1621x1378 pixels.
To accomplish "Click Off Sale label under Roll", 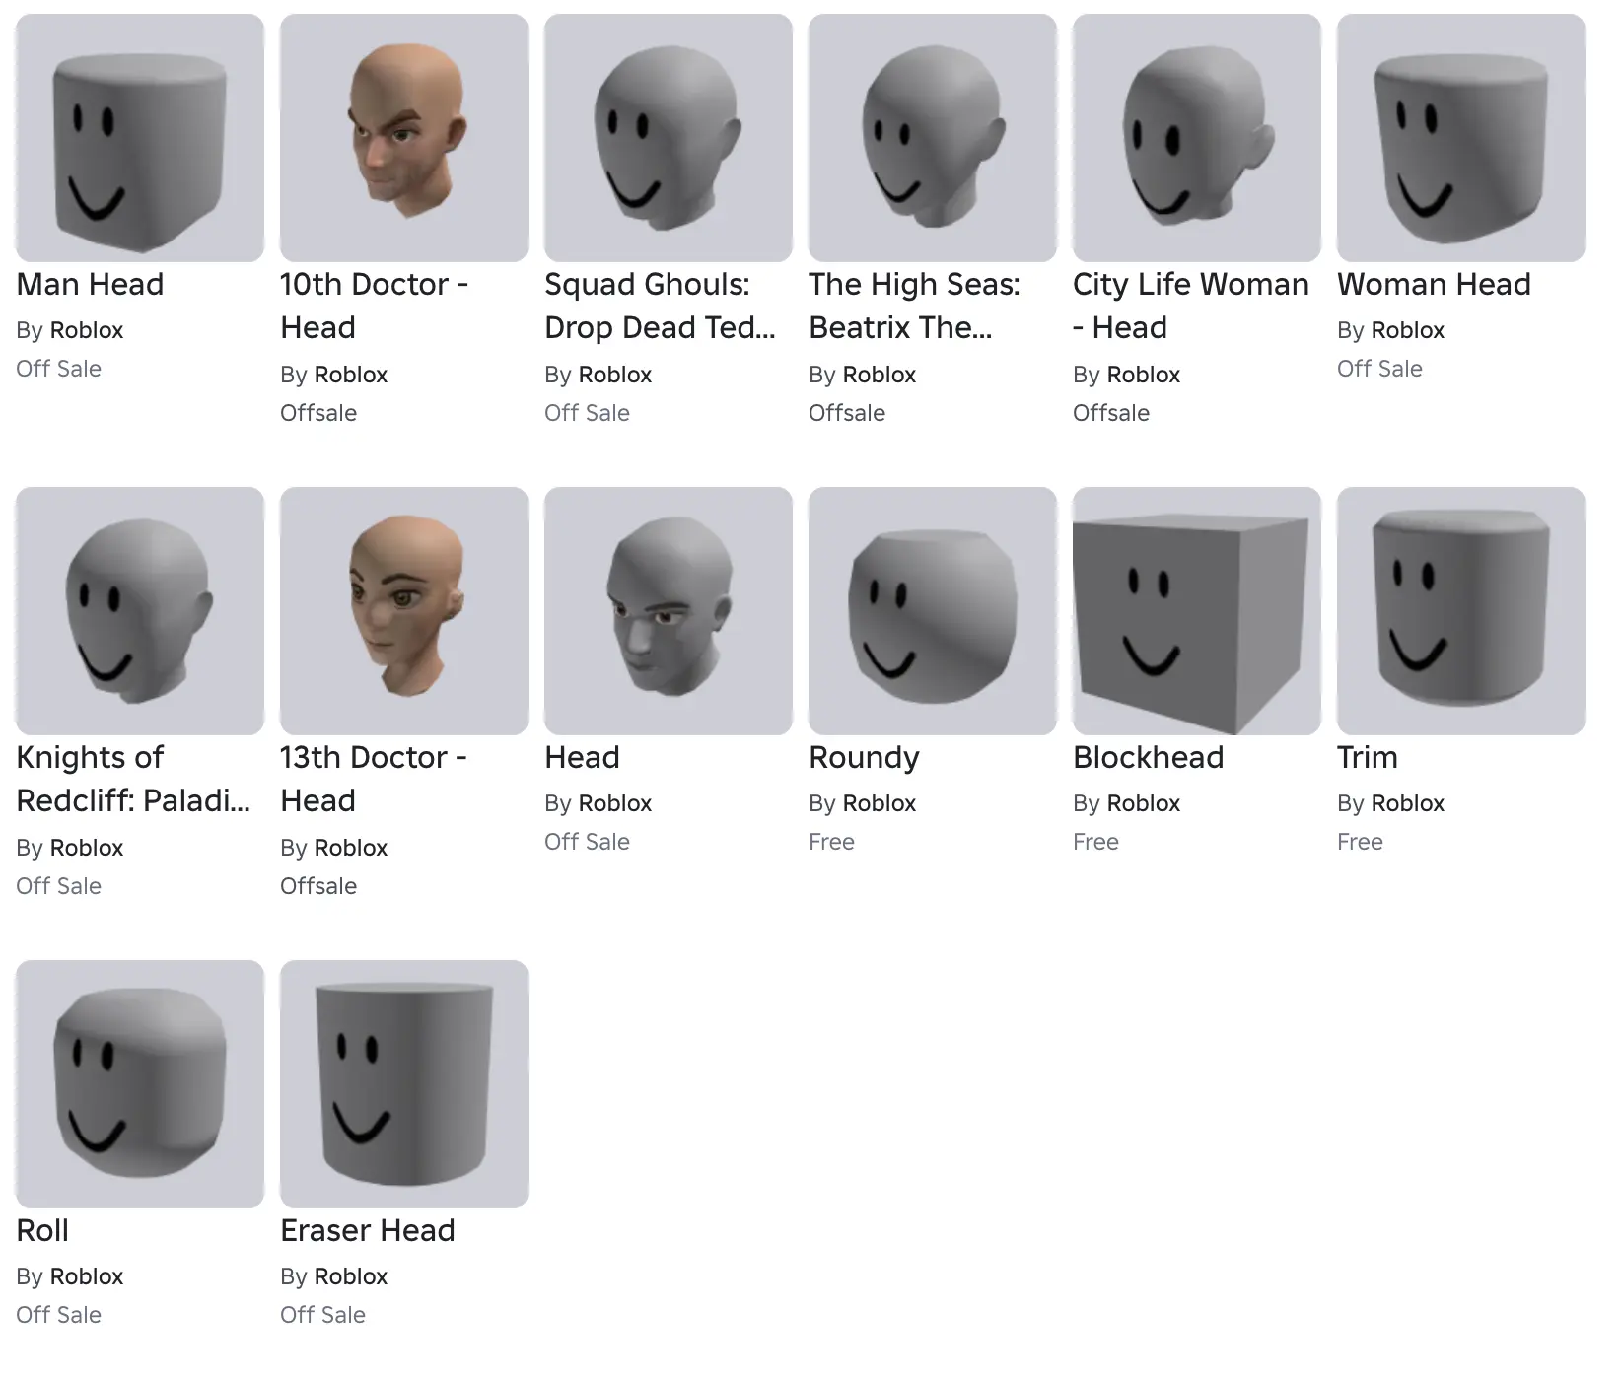I will click(58, 1315).
